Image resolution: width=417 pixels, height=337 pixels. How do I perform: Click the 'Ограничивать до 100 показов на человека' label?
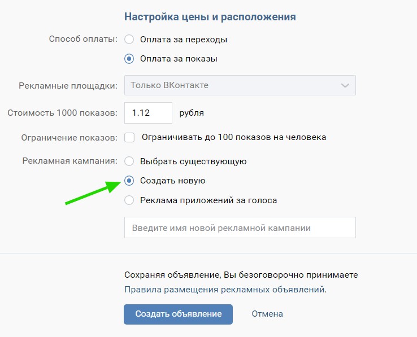tap(234, 137)
